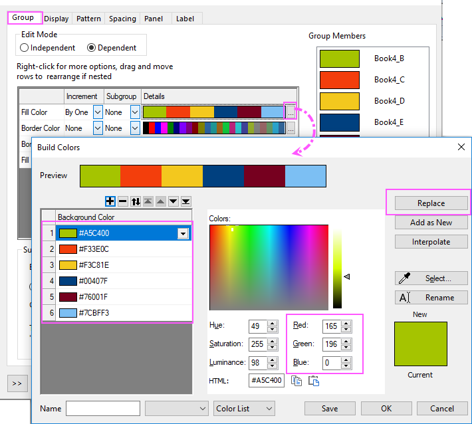Viewport: 472px width, 424px height.
Task: Click the Name text field
Action: (x=103, y=409)
